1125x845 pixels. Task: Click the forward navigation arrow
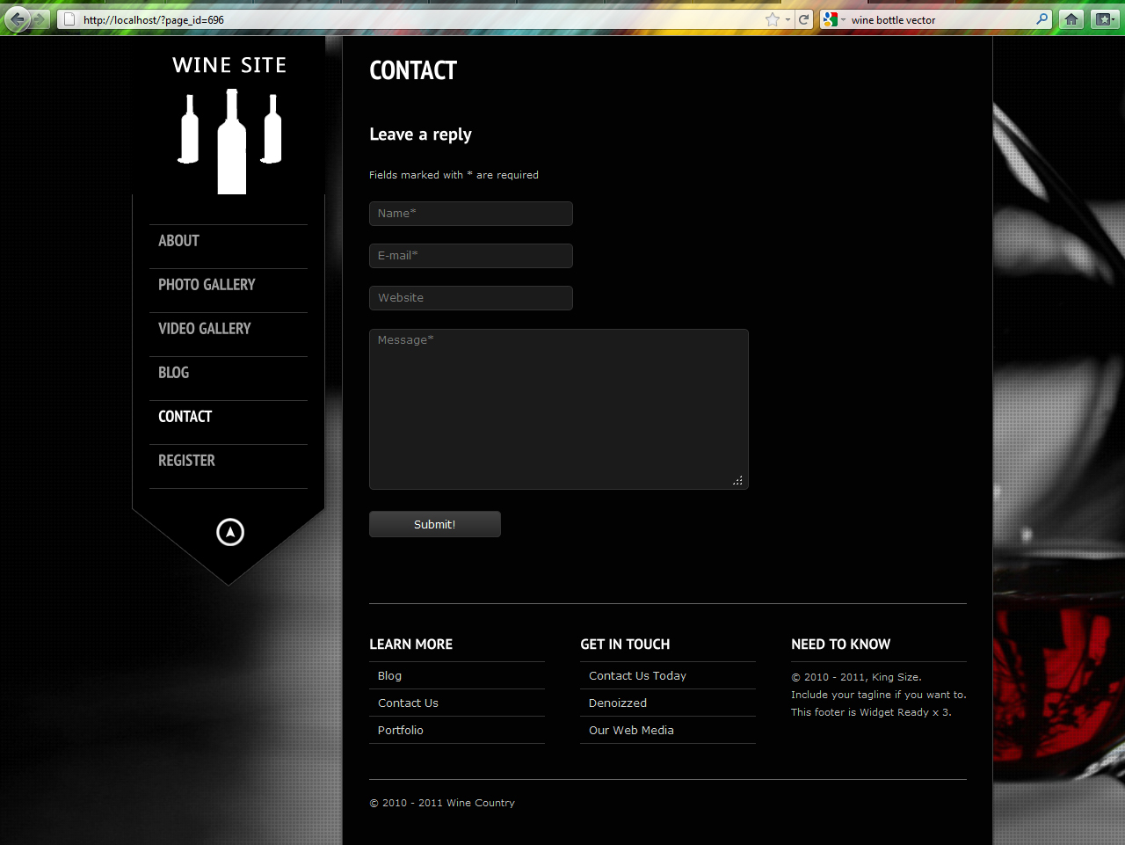pos(38,18)
